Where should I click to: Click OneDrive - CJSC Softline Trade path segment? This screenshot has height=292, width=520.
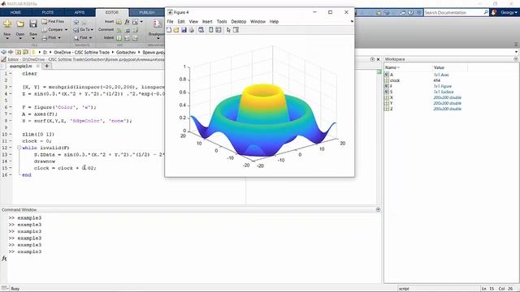81,52
